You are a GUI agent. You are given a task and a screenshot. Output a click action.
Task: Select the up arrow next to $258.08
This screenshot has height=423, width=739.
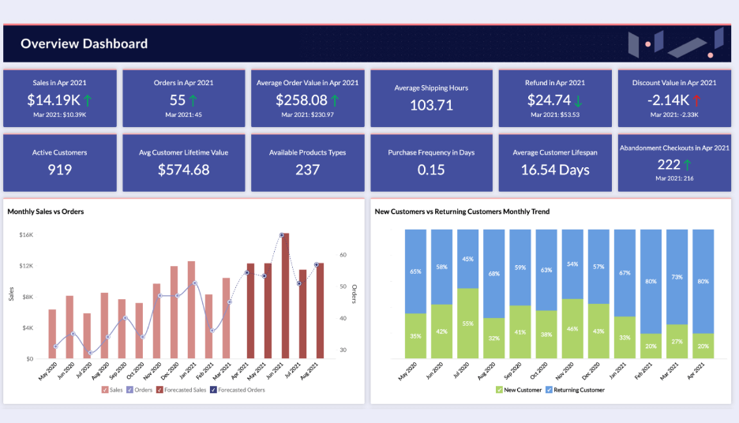[x=335, y=100]
